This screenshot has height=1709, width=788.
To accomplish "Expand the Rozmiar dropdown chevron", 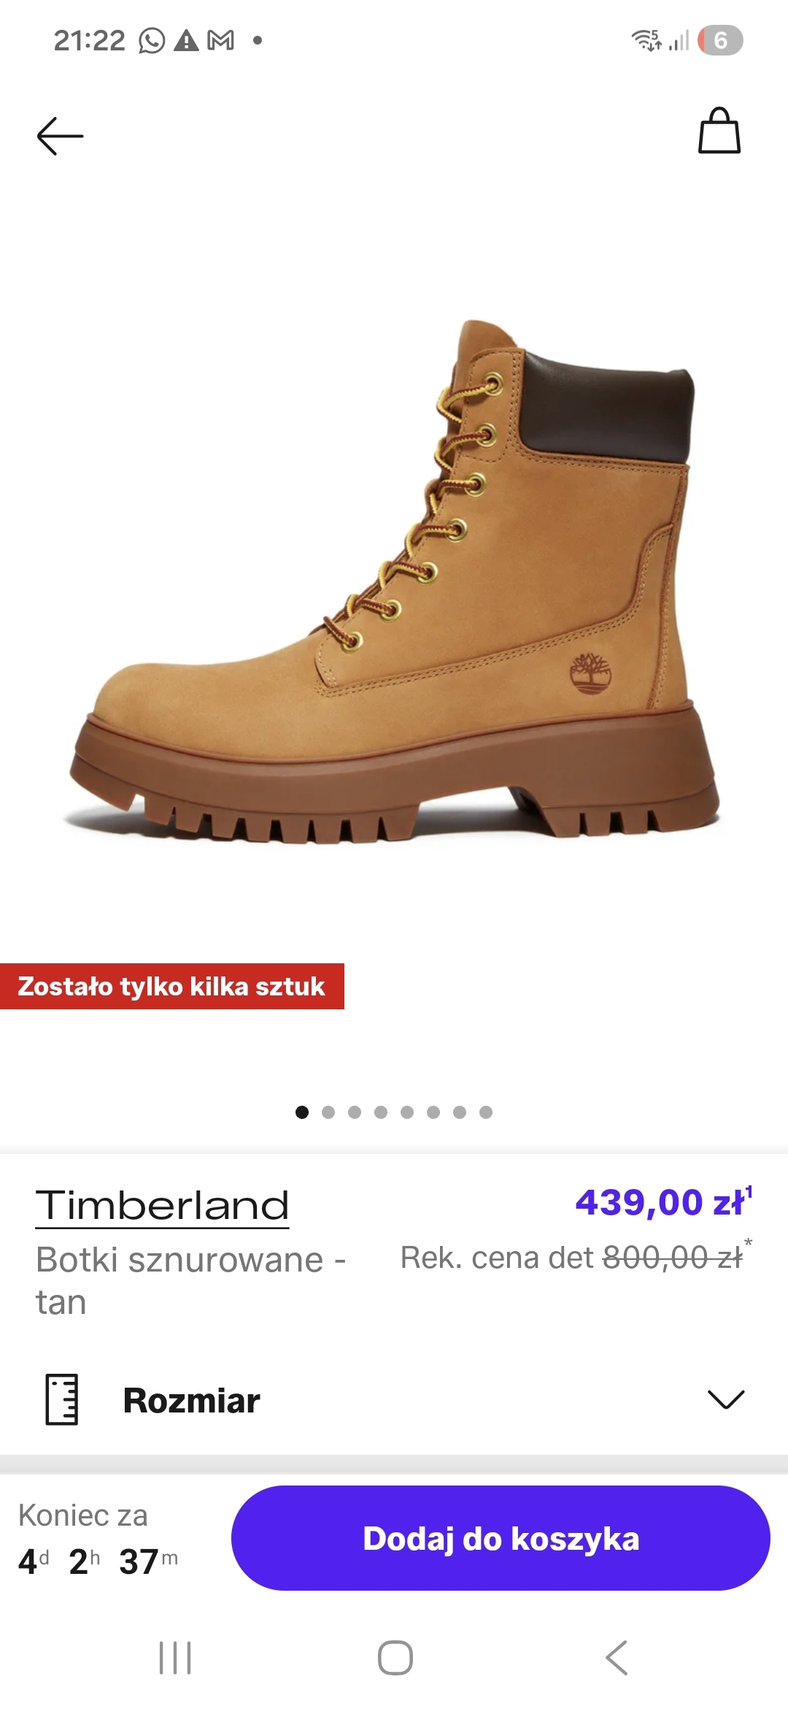I will [x=726, y=1399].
